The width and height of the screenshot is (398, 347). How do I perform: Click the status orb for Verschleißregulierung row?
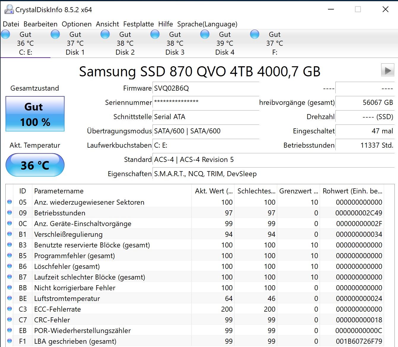pyautogui.click(x=9, y=234)
